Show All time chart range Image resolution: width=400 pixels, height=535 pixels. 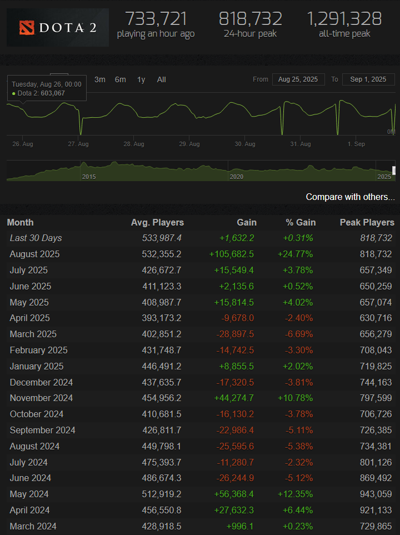coord(161,79)
